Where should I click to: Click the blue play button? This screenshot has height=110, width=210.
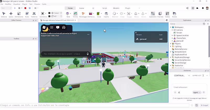(x=15, y=8)
